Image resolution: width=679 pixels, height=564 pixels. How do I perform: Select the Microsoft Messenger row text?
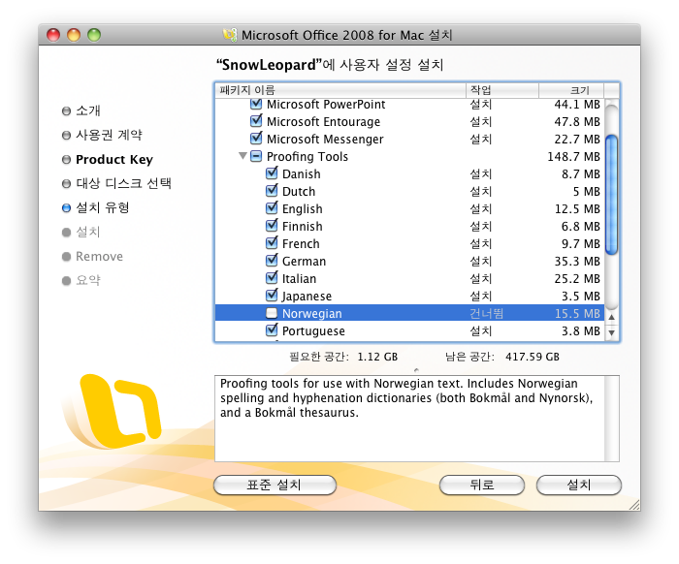(325, 140)
